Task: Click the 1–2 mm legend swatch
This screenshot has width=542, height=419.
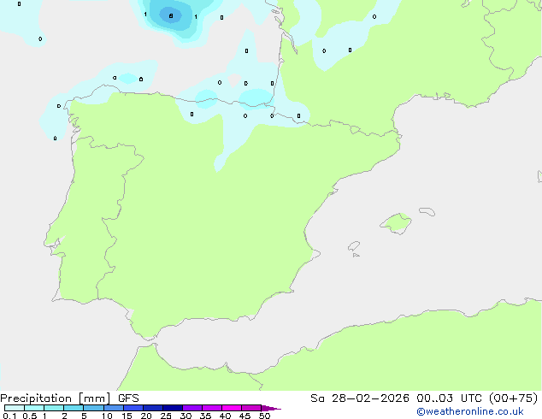Action: click(54, 408)
